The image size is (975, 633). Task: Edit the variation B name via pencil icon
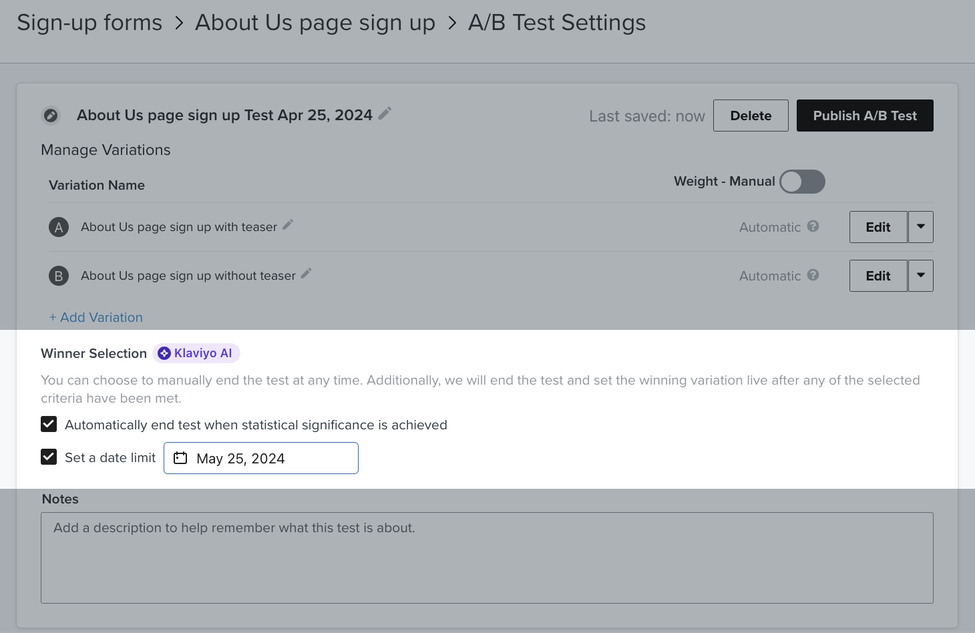306,274
